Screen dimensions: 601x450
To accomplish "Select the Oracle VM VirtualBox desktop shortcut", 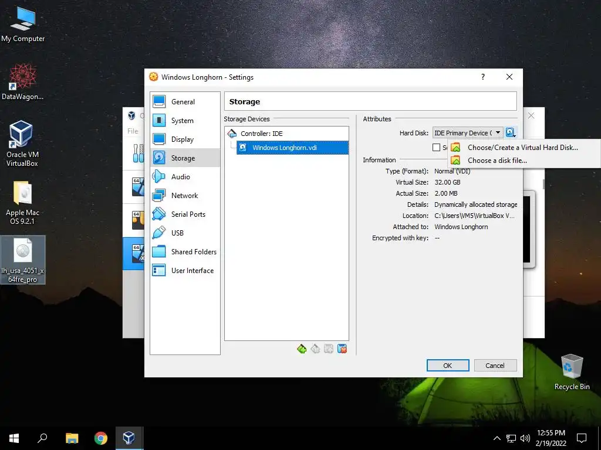I will 22,144.
